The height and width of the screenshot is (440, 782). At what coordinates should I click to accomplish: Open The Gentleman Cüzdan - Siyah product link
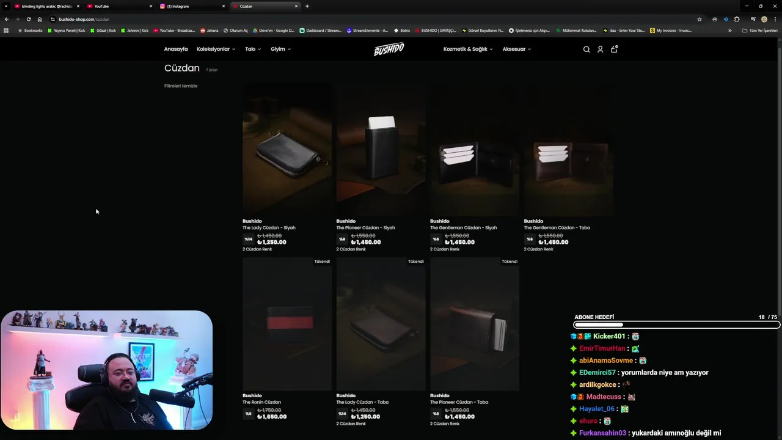click(463, 228)
